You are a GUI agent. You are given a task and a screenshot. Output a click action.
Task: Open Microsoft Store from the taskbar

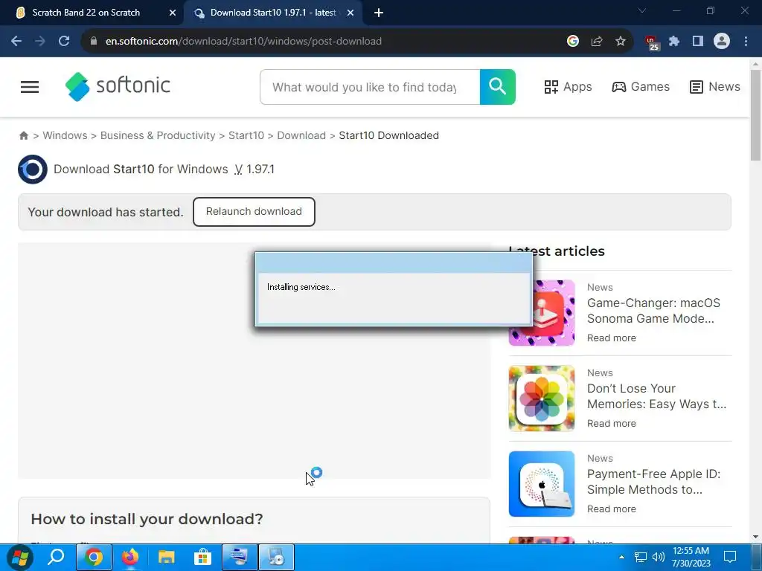click(x=202, y=558)
